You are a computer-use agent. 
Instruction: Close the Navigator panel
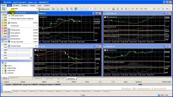[x=31, y=61]
